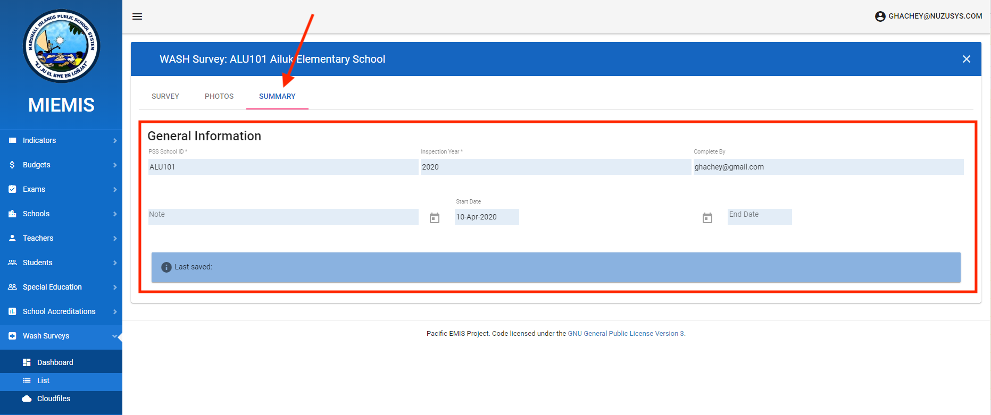Click the GHACHEY@NUZUSYS.COM account label
991x415 pixels.
(x=935, y=16)
